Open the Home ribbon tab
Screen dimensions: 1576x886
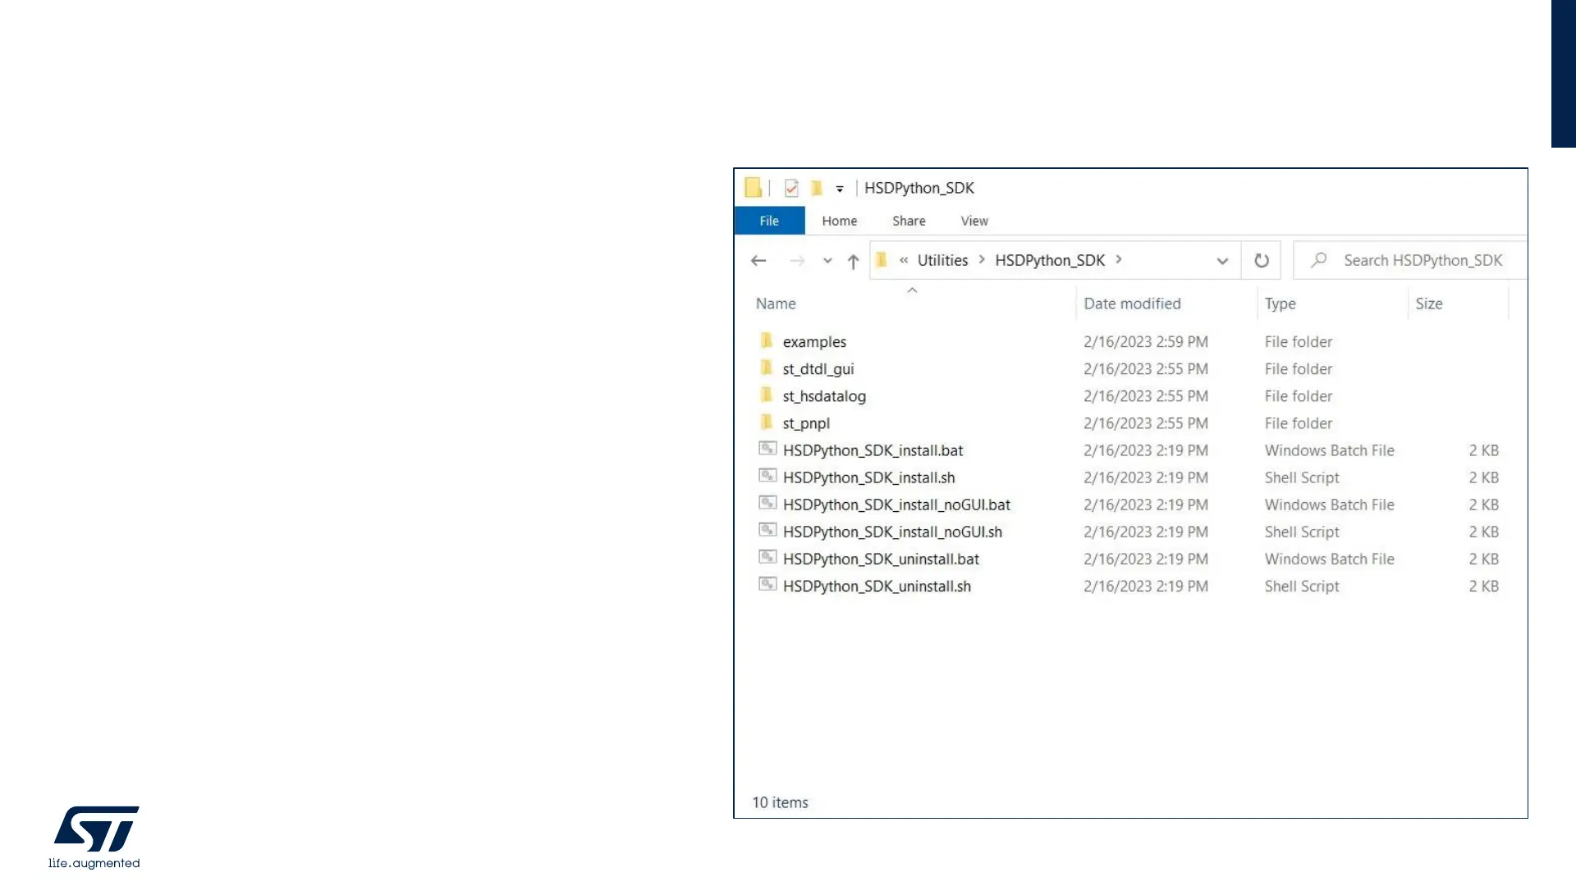[839, 221]
